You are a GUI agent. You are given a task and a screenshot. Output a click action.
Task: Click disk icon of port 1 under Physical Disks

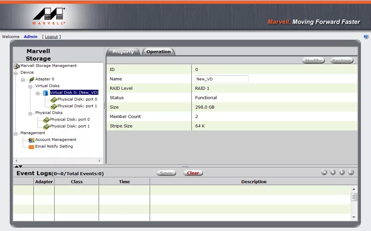tap(46, 126)
